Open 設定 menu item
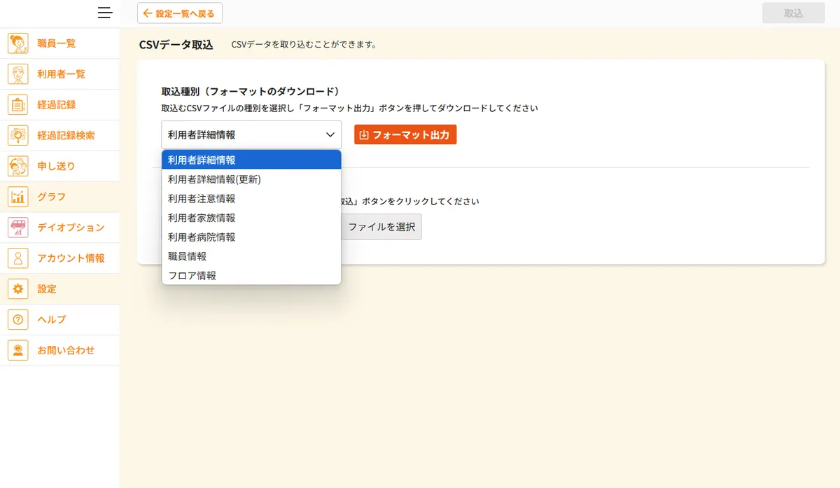The height and width of the screenshot is (488, 840). click(59, 289)
